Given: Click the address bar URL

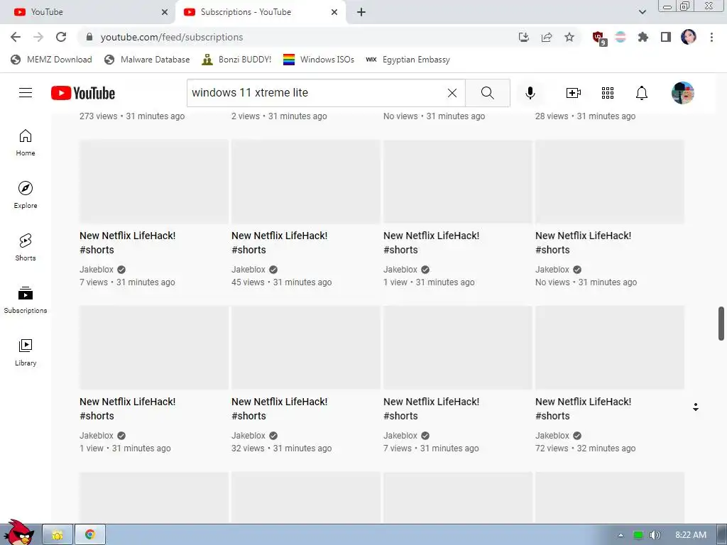Looking at the screenshot, I should coord(172,37).
